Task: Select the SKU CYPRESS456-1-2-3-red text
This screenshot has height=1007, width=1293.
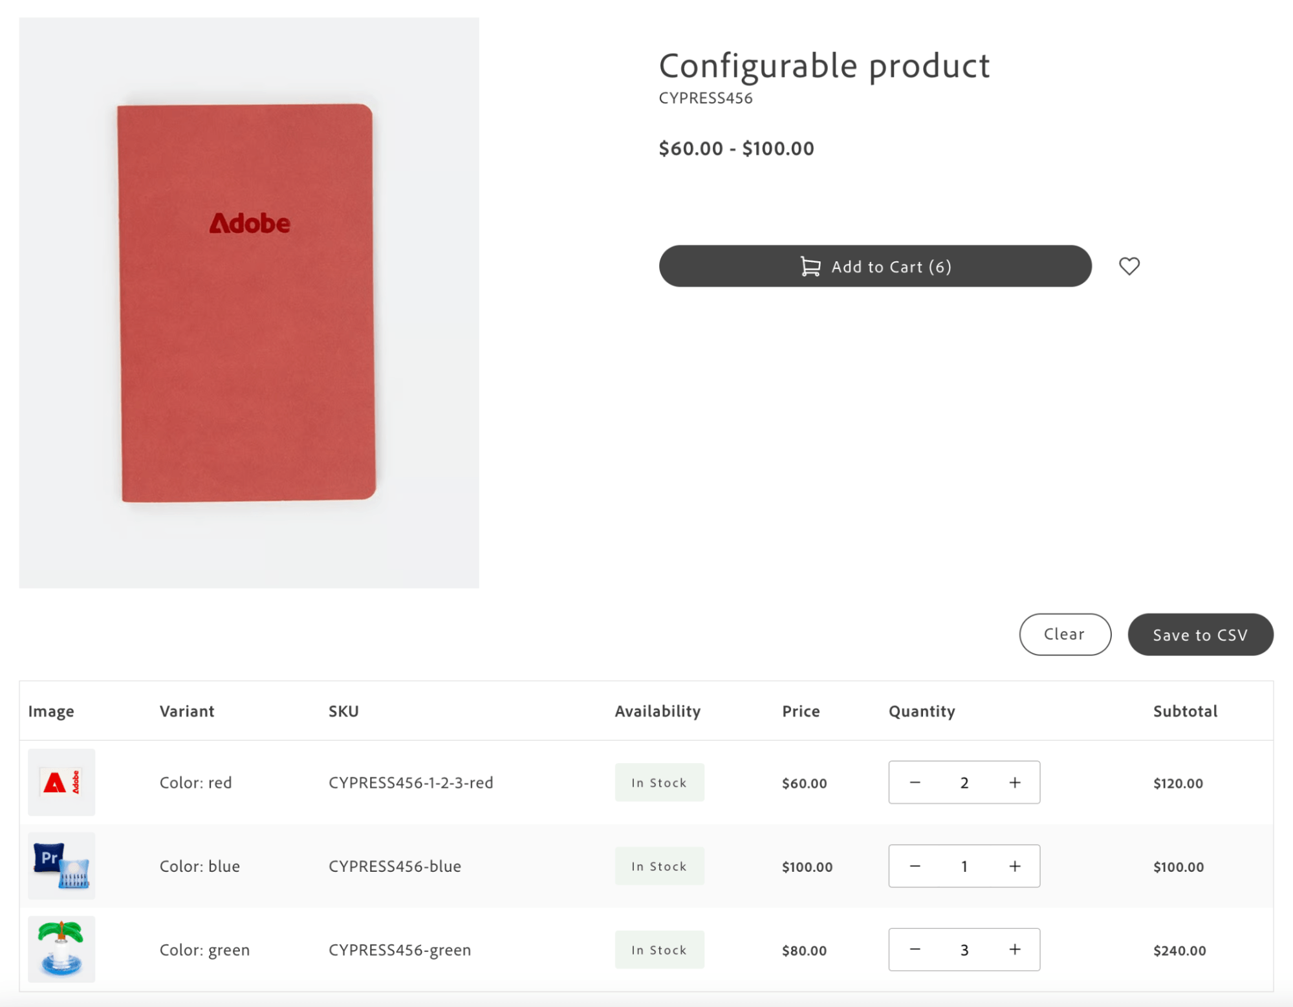Action: pos(411,782)
